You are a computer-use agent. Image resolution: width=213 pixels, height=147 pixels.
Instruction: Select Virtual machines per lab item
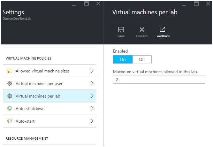[x=38, y=96]
